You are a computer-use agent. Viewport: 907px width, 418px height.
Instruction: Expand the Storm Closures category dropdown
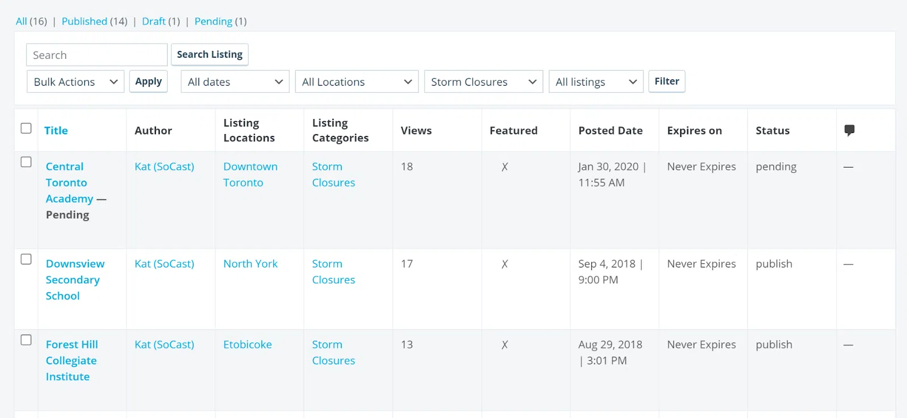coord(483,82)
